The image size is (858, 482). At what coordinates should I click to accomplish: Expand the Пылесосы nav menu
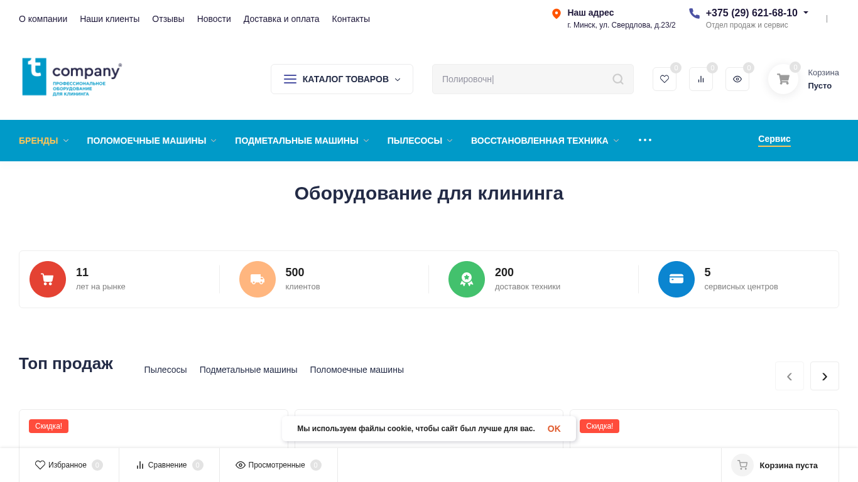click(420, 141)
